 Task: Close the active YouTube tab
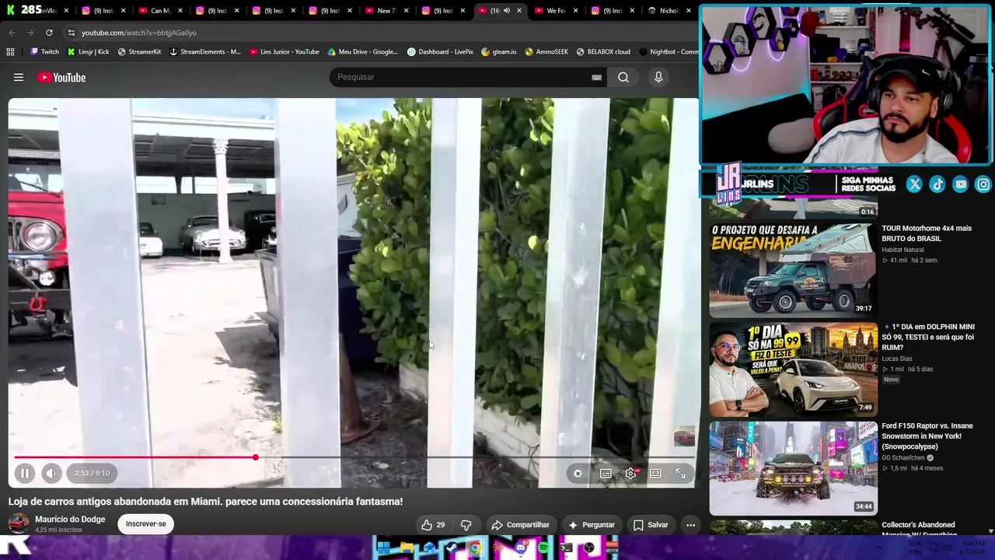(519, 11)
